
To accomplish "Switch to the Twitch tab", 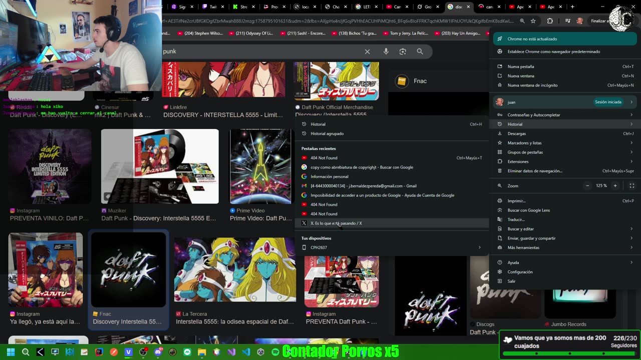I will tap(209, 7).
